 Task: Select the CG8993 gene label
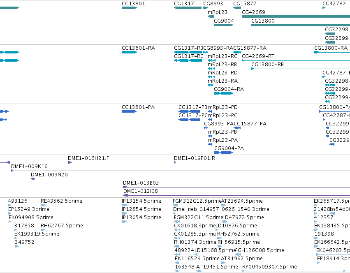213,4
